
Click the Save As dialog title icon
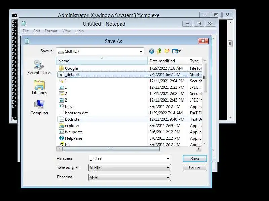click(27, 41)
